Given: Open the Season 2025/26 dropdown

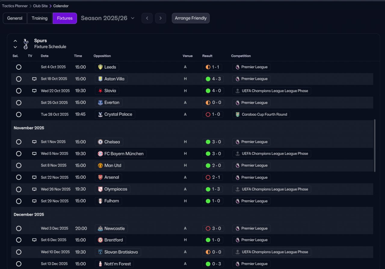Looking at the screenshot, I should [x=107, y=18].
